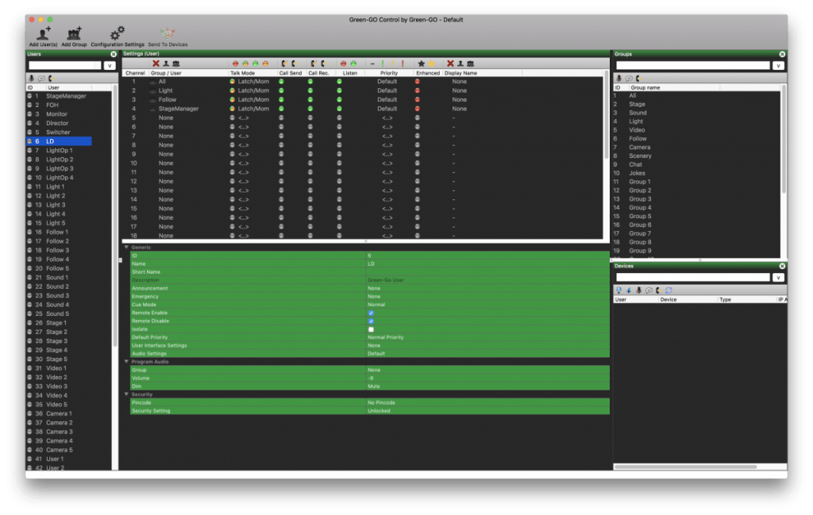Click the Users panel search field

[65, 65]
